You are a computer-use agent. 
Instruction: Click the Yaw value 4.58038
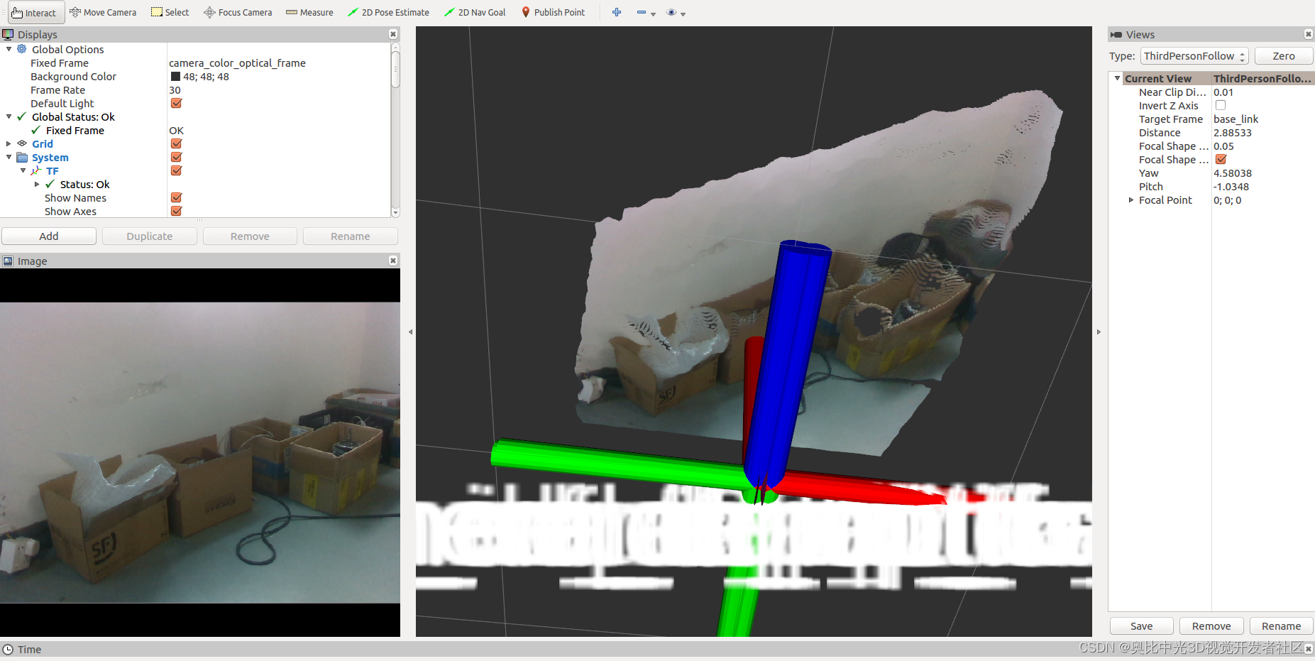point(1232,173)
